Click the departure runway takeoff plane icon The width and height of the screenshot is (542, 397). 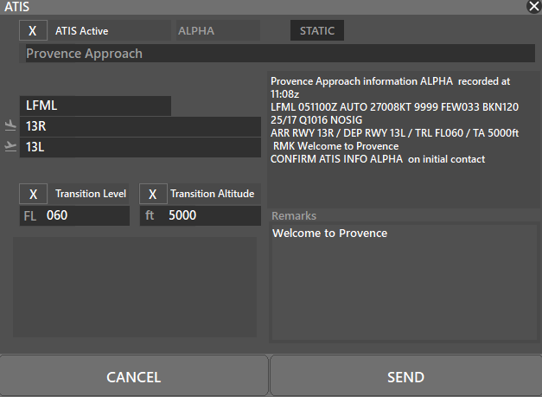(10, 147)
